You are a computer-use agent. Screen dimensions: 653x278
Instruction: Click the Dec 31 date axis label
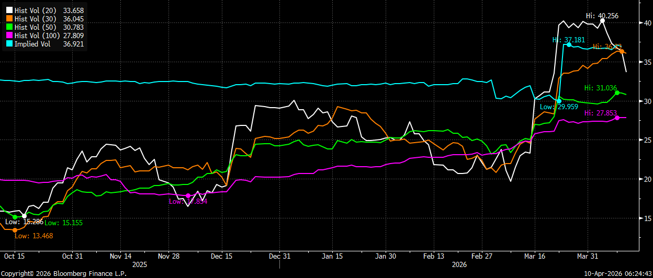279,256
